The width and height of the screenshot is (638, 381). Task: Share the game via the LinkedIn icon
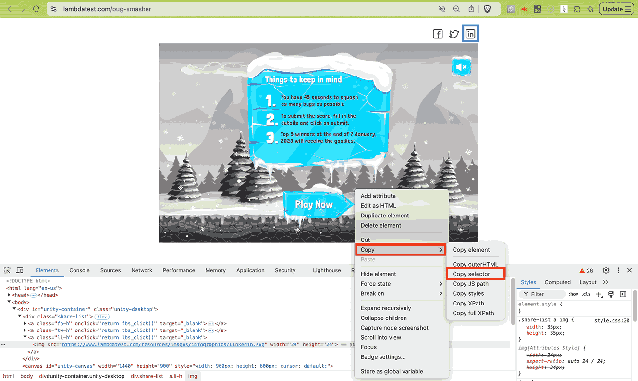(x=470, y=34)
